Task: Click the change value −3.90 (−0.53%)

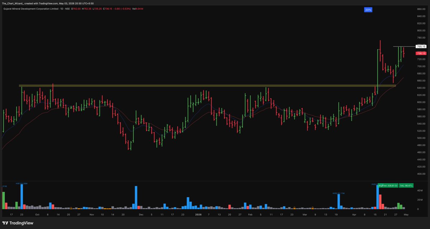Action: (122, 9)
